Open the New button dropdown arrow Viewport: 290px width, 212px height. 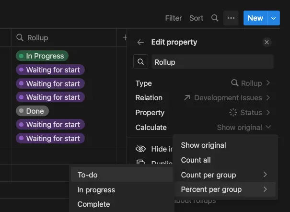tap(273, 18)
